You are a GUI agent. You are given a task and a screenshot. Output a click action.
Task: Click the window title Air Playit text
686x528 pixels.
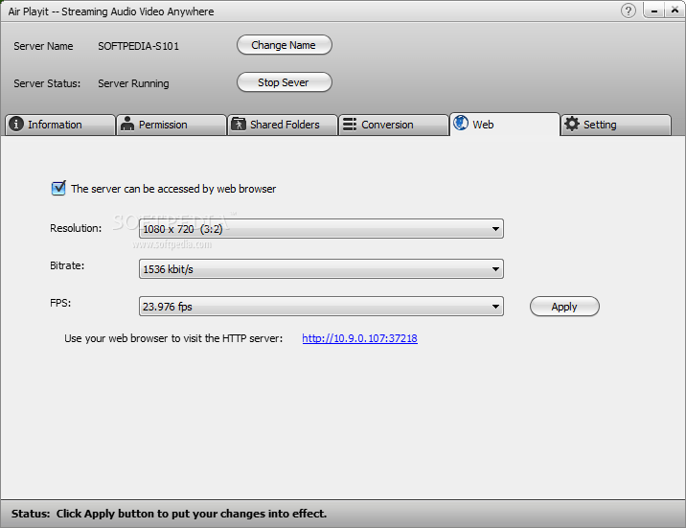111,11
